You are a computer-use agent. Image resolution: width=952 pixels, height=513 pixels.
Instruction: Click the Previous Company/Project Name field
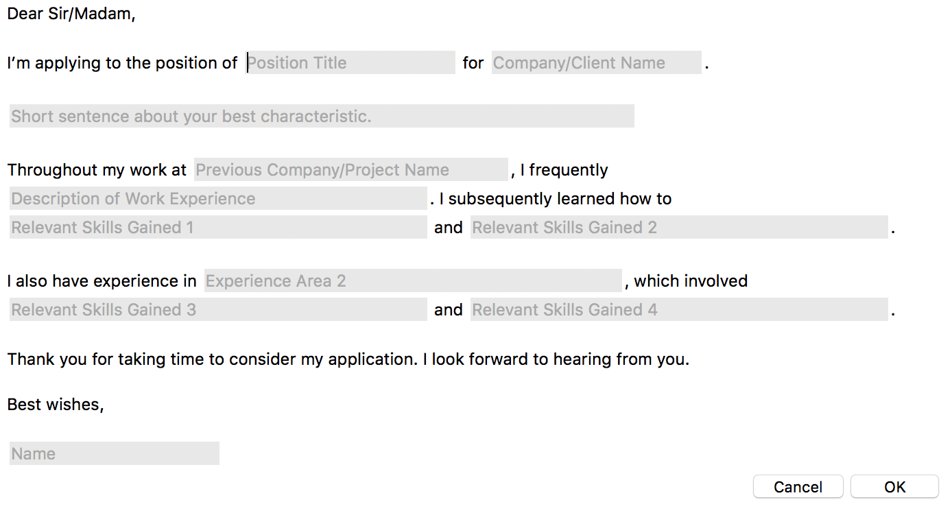351,169
